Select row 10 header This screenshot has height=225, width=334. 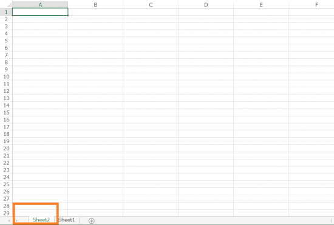pos(6,76)
